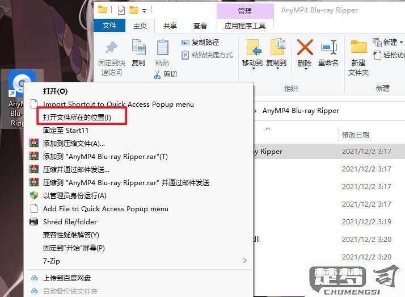Click the Date Modified column header
Image resolution: width=405 pixels, height=297 pixels.
(356, 135)
